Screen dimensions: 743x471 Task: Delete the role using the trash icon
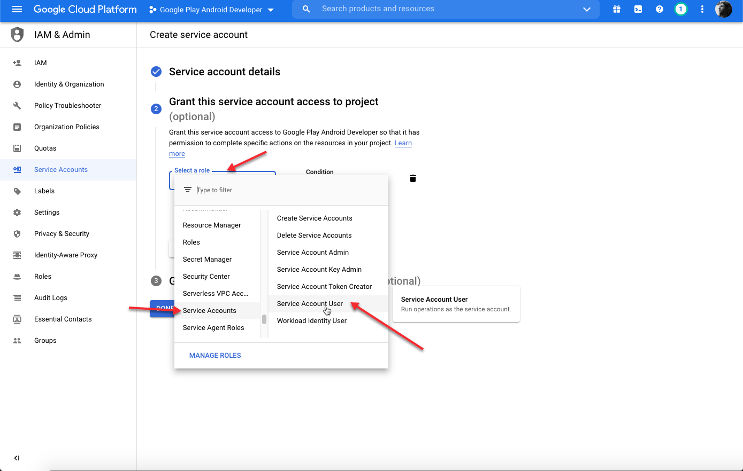[412, 178]
